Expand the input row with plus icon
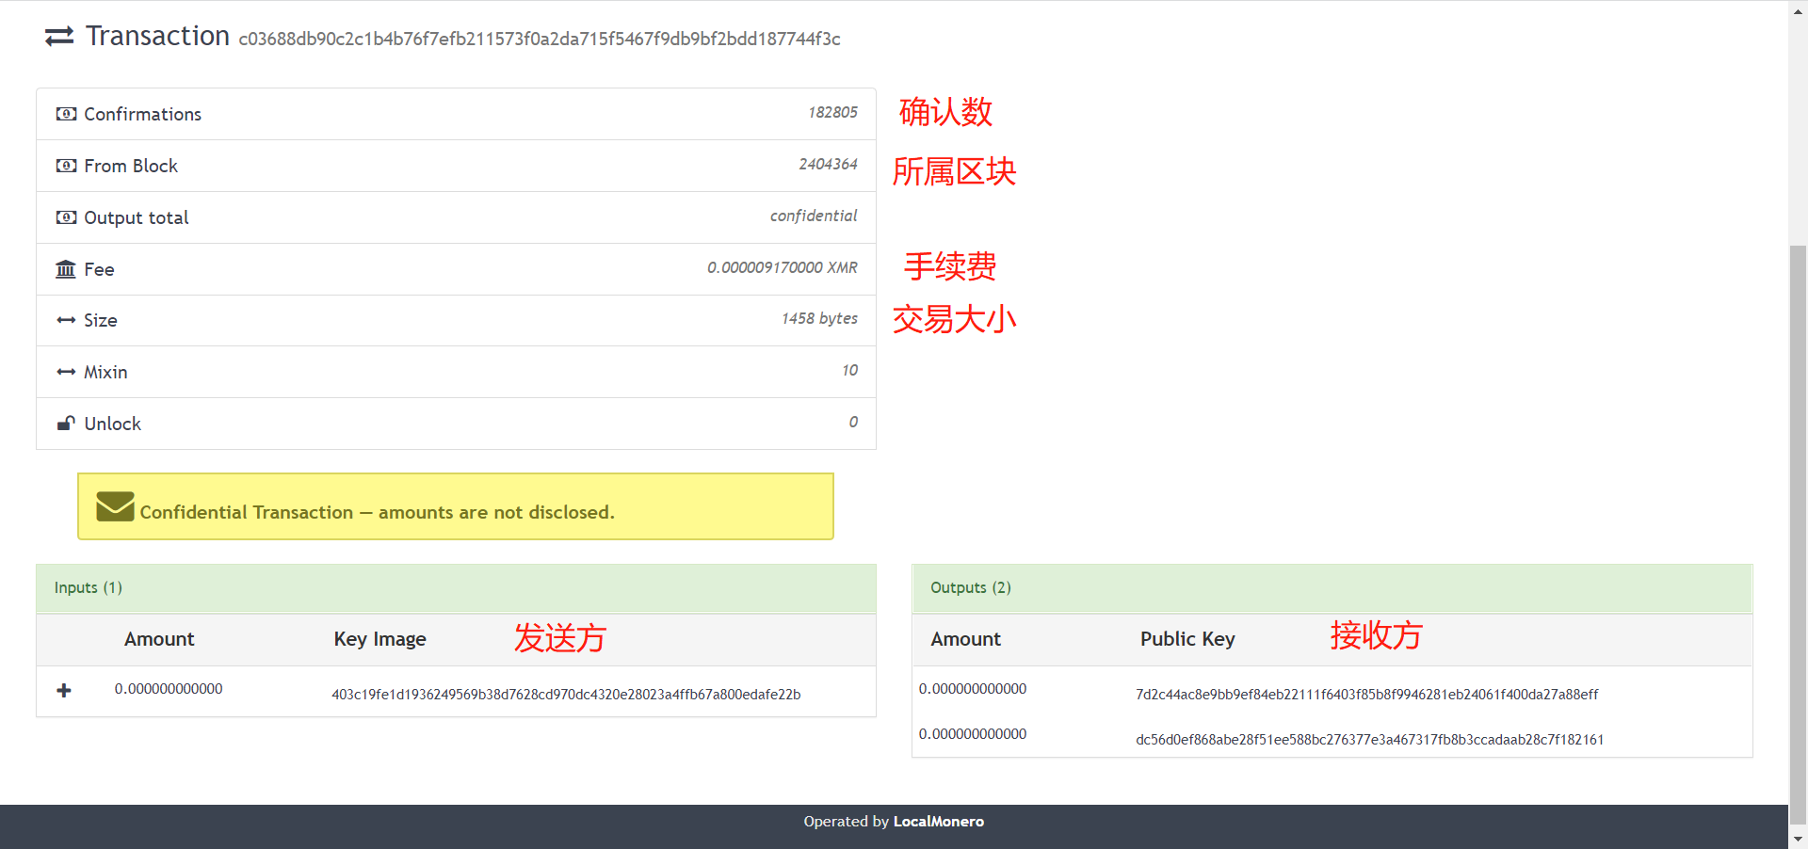1808x849 pixels. click(64, 691)
